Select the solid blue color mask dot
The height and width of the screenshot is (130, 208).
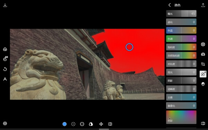tap(64, 124)
